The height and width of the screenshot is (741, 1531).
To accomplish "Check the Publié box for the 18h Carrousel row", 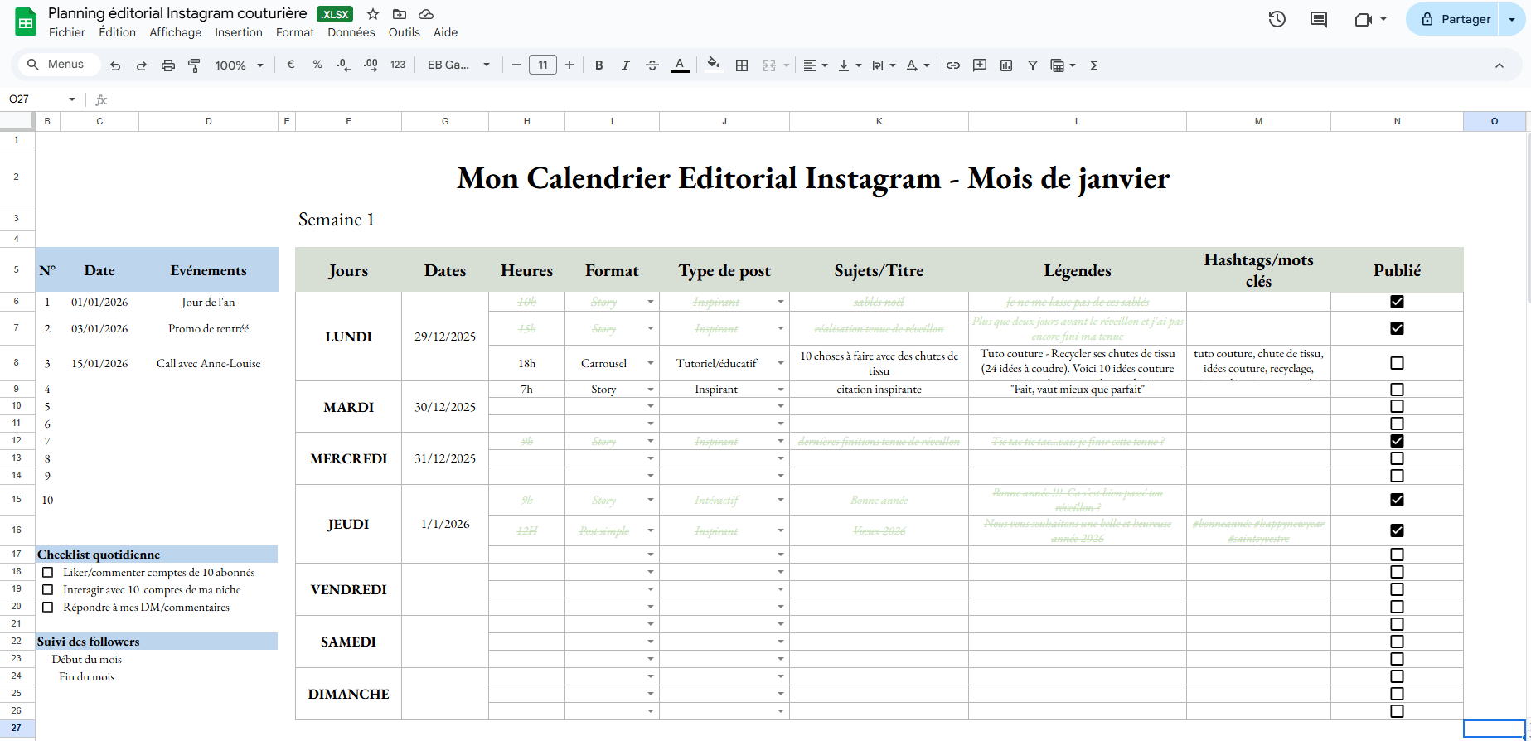I will point(1397,363).
